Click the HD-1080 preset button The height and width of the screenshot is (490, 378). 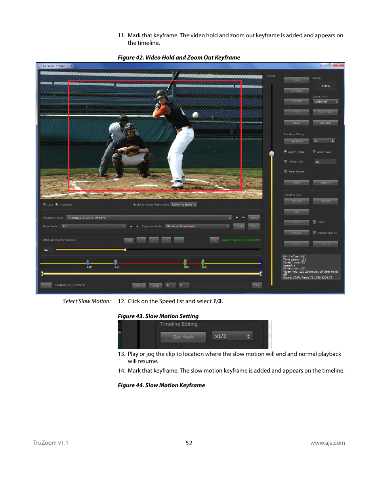tap(296, 91)
